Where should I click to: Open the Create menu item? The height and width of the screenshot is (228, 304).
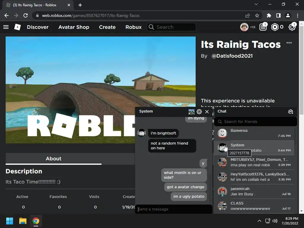coord(107,27)
